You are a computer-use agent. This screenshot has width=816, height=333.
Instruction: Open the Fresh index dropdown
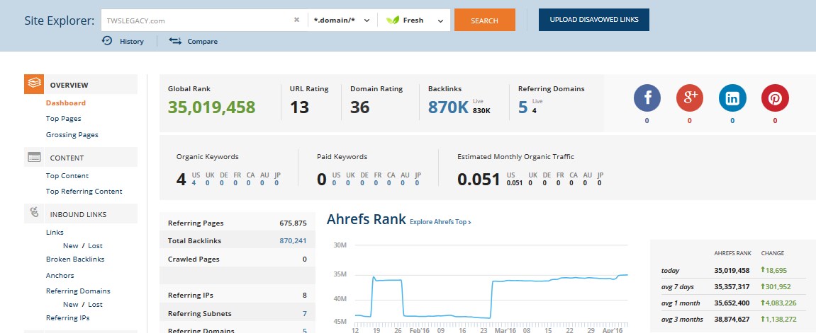[414, 21]
